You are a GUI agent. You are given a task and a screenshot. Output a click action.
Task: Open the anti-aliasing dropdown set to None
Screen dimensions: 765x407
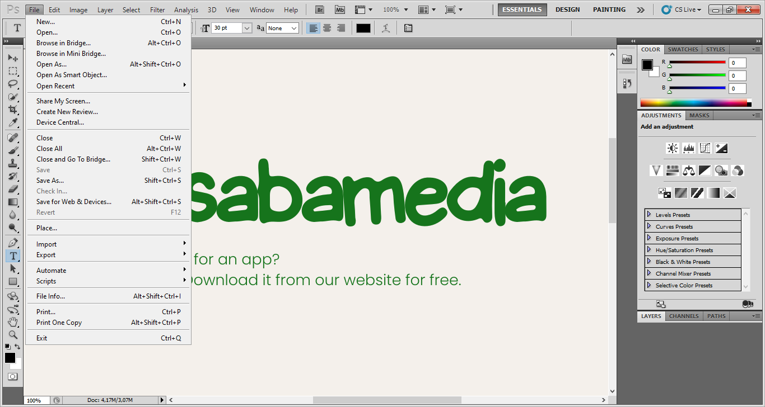[293, 28]
